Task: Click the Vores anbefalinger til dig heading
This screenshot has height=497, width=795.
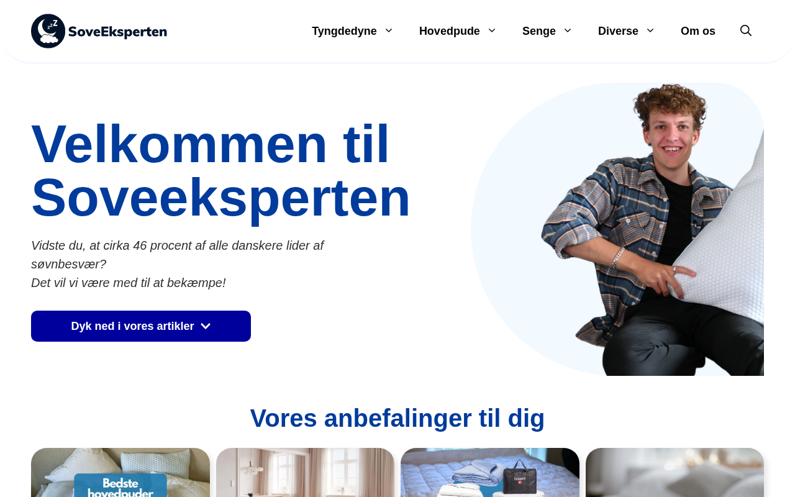Action: [x=397, y=418]
